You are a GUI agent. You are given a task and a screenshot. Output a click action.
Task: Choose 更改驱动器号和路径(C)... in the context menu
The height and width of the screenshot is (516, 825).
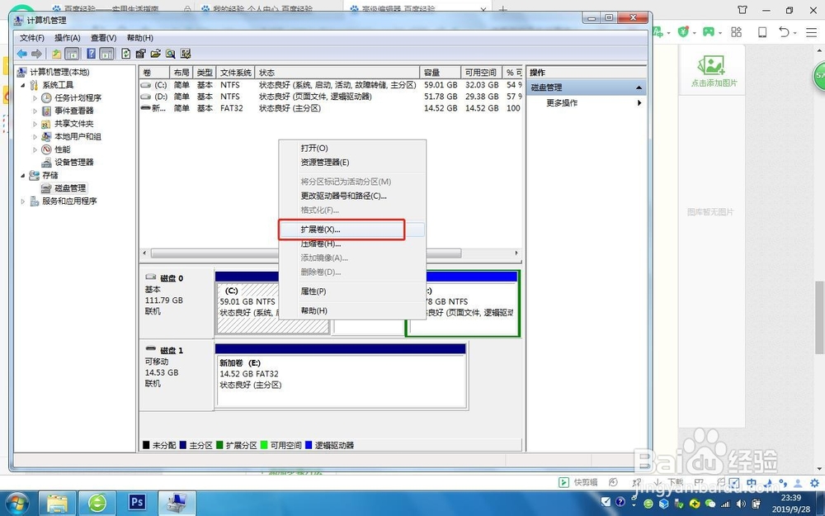[351, 196]
